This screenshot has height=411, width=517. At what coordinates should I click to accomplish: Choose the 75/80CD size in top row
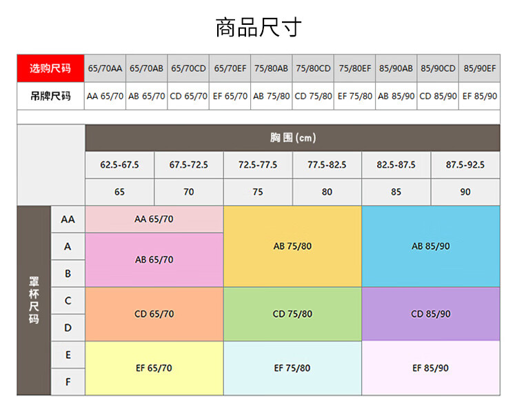tap(313, 68)
